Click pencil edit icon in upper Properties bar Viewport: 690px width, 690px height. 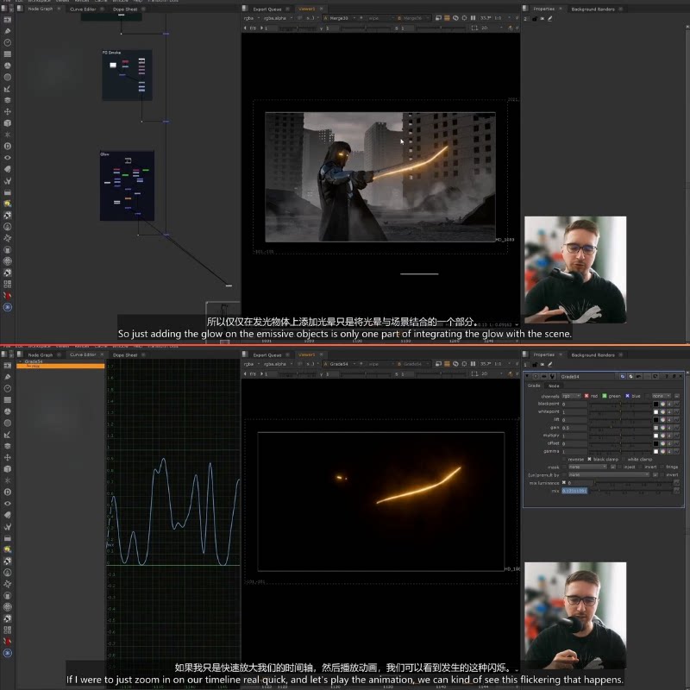coord(550,18)
